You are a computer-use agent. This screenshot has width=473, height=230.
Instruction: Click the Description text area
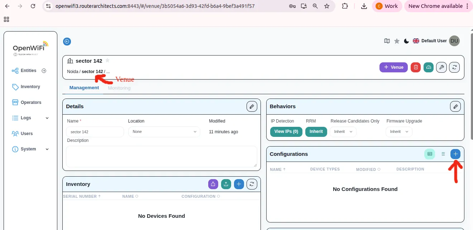click(x=161, y=156)
